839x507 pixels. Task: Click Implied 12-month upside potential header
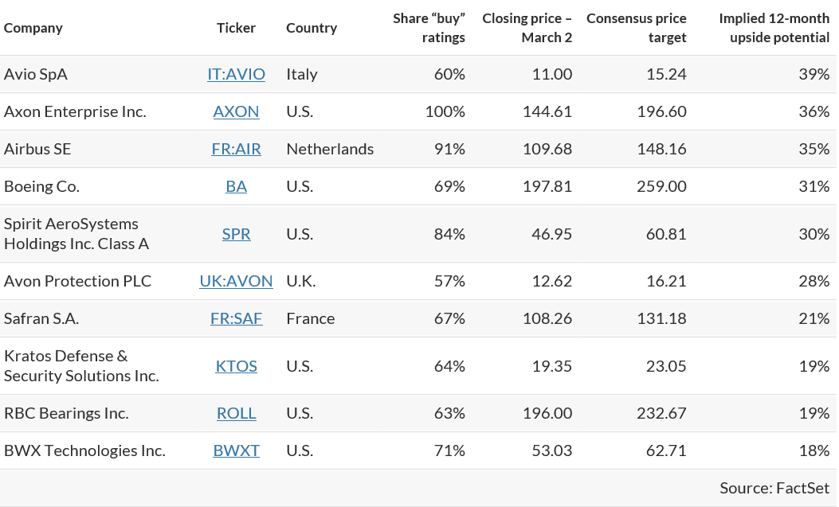click(x=774, y=28)
